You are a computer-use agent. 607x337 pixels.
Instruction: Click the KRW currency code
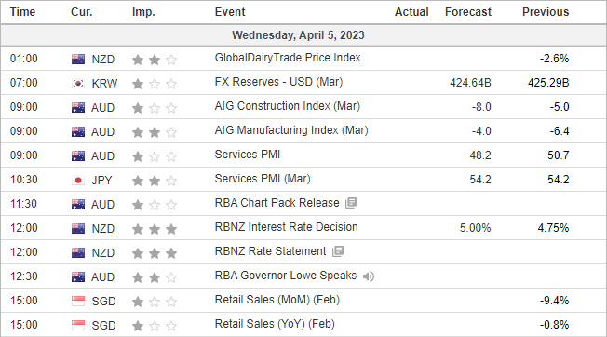[104, 84]
